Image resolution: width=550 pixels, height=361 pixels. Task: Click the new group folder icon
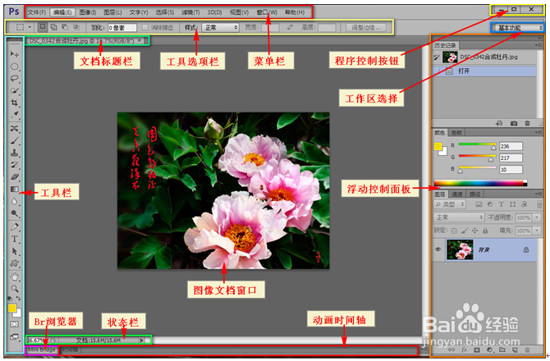pos(502,350)
